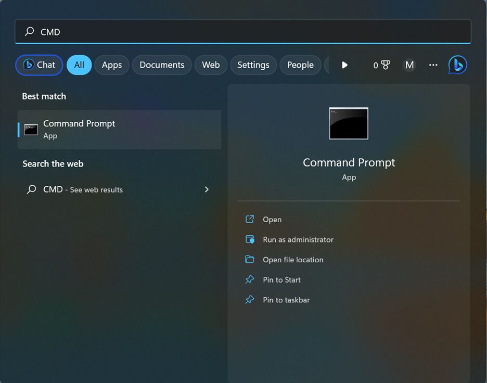Image resolution: width=487 pixels, height=383 pixels.
Task: Click the Pin to taskbar pin icon
Action: click(250, 300)
